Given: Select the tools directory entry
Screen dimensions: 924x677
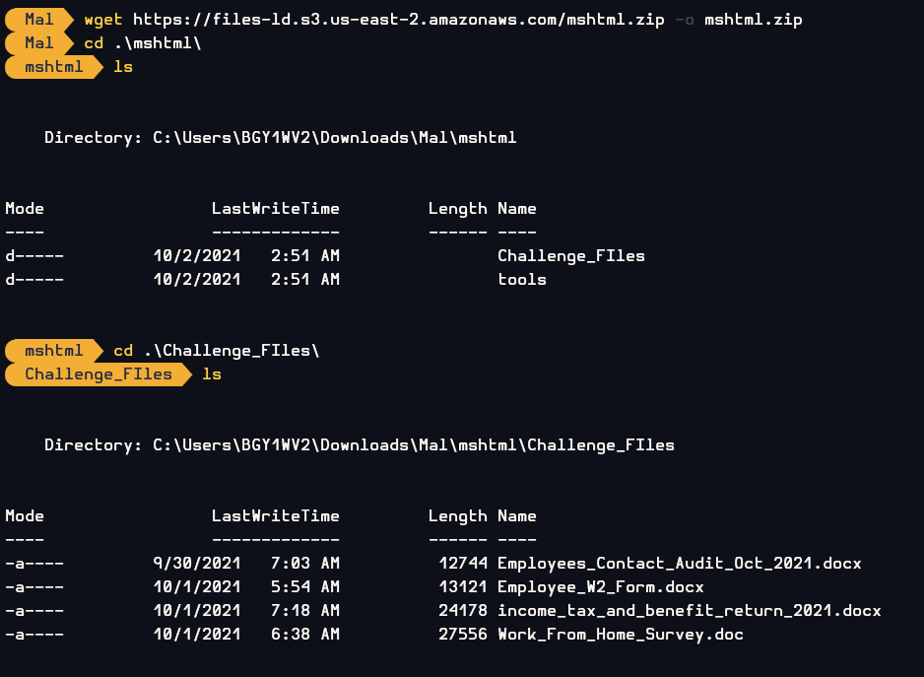Looking at the screenshot, I should pyautogui.click(x=522, y=280).
